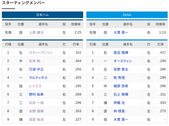Click batting average .195

pyautogui.click(x=78, y=86)
